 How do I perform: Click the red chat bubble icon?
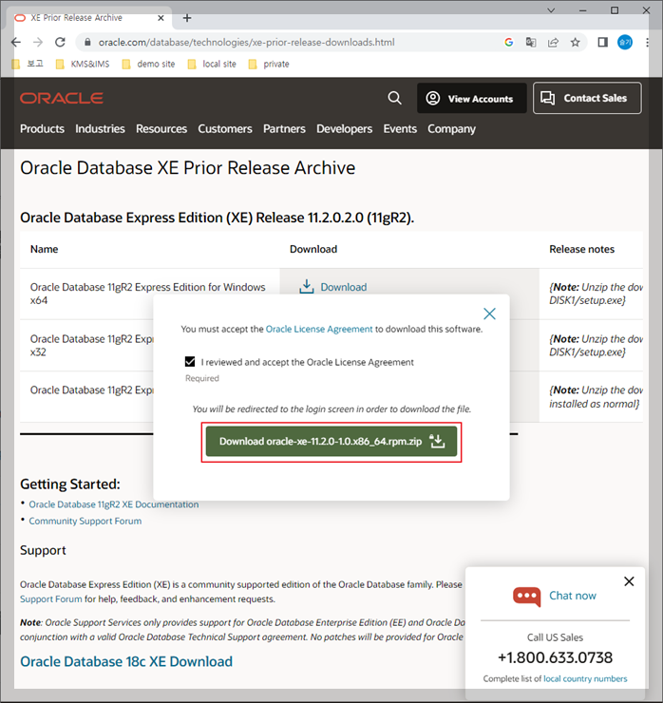pyautogui.click(x=527, y=597)
